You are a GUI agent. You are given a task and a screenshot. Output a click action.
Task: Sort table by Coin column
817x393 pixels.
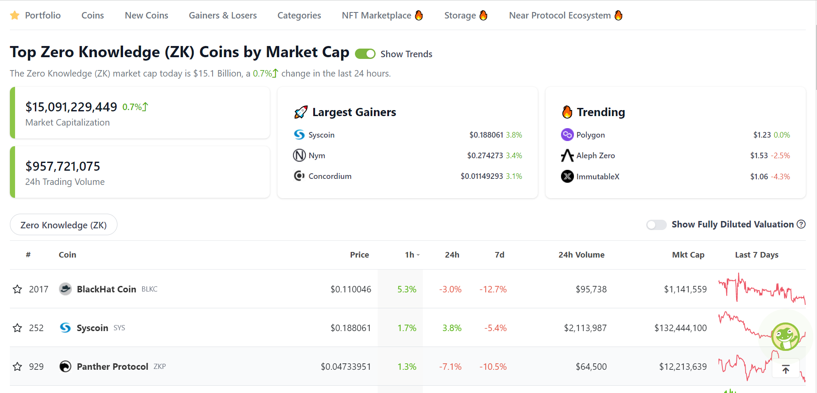tap(68, 255)
